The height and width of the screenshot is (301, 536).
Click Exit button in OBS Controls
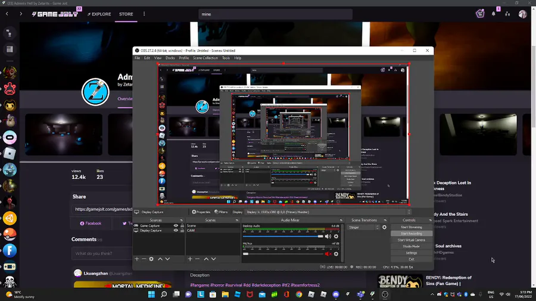point(411,259)
